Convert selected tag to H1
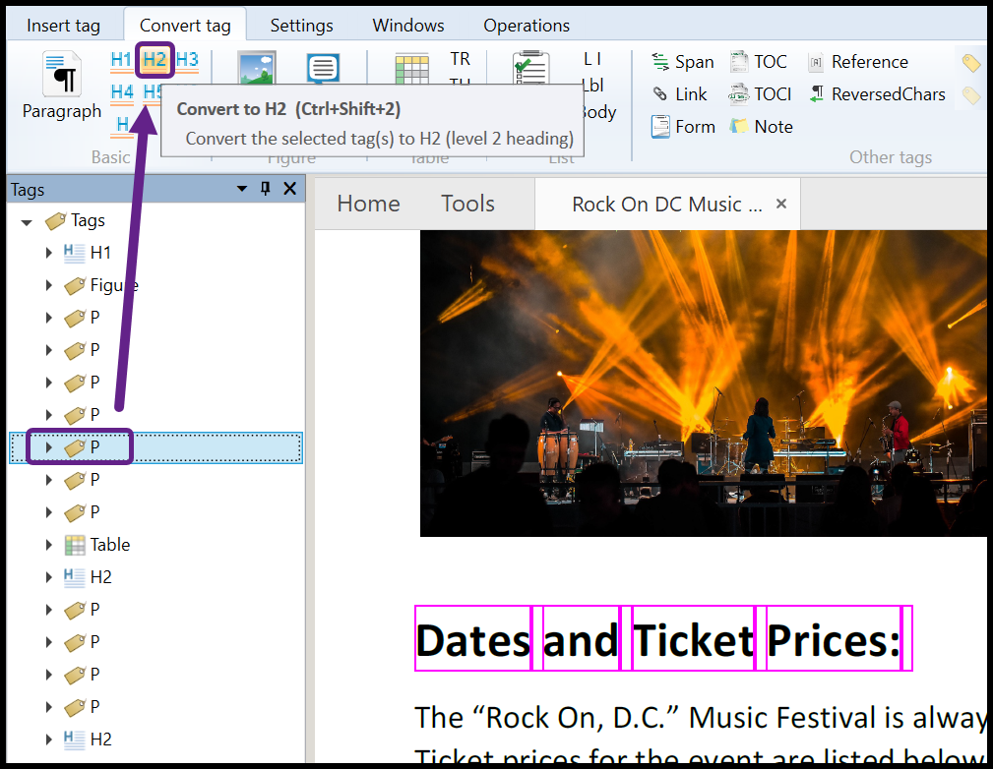Image resolution: width=993 pixels, height=769 pixels. [x=120, y=60]
